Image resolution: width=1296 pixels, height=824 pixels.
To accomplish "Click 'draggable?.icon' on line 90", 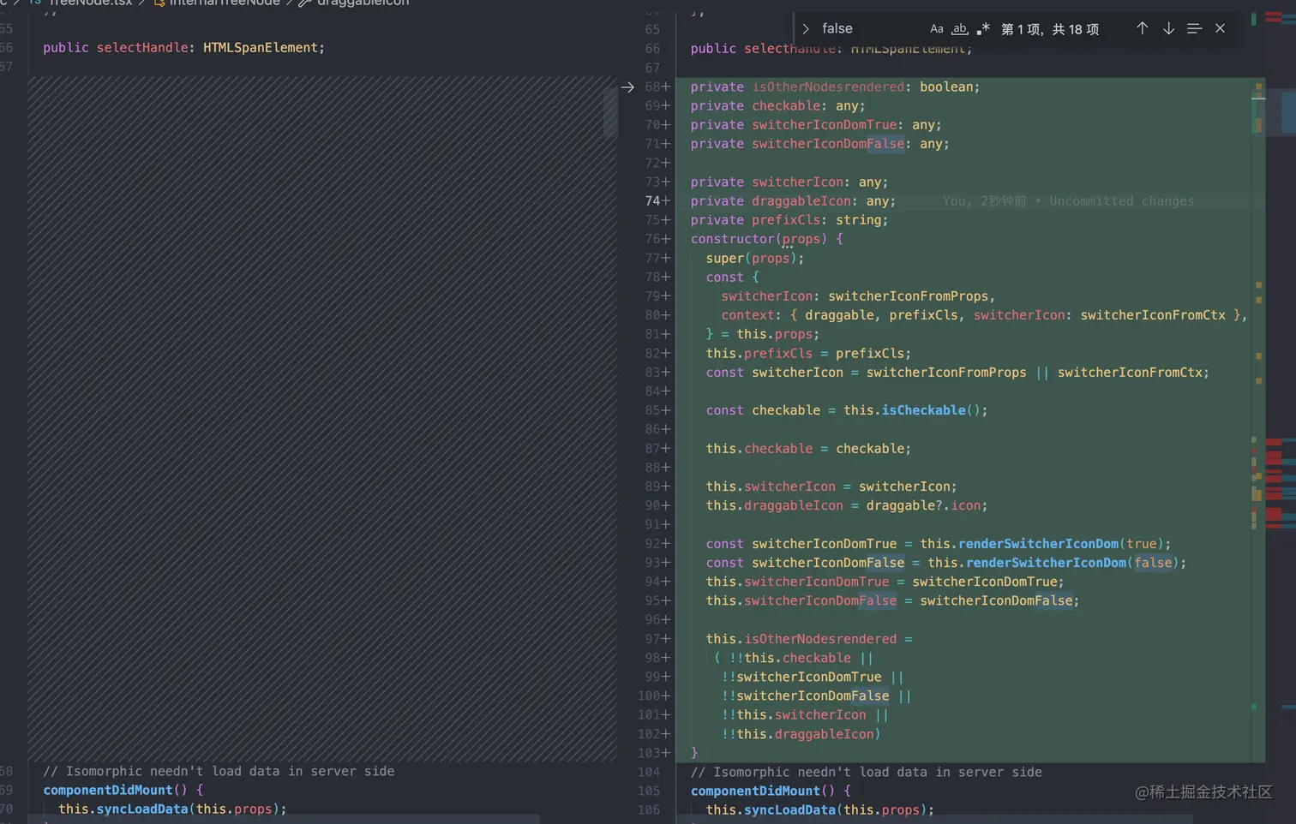I will coord(923,505).
